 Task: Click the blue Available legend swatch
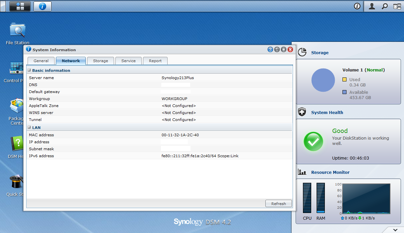(x=345, y=92)
